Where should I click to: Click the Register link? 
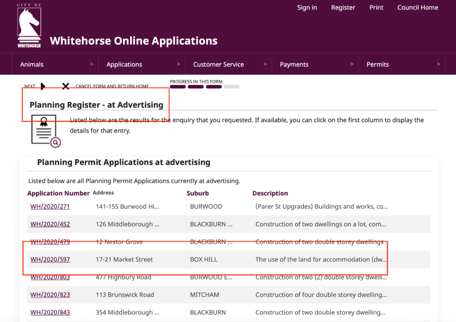[x=343, y=8]
